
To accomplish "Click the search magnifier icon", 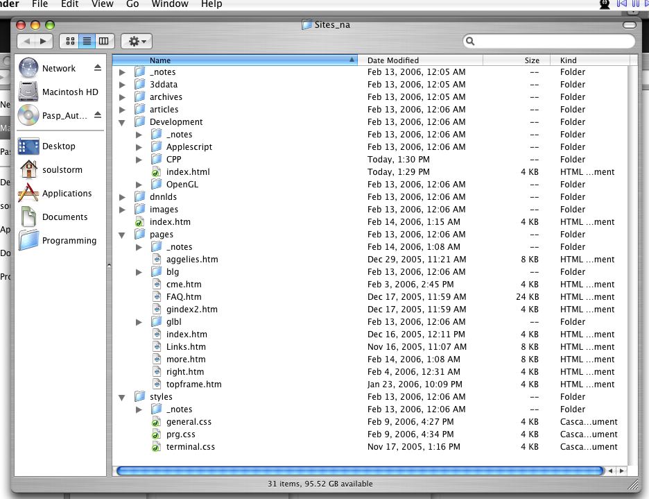I will (470, 41).
